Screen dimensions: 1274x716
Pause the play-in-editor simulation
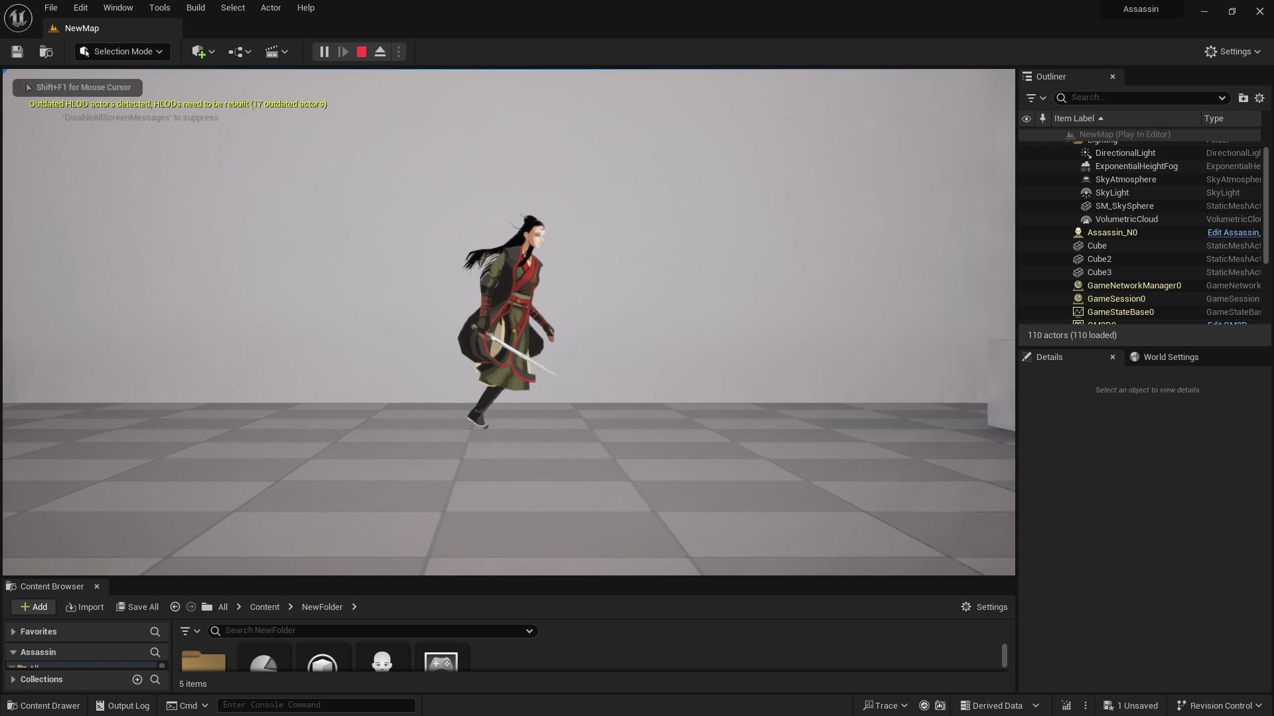(x=324, y=52)
